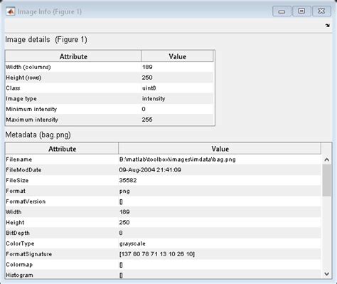Select the 'Class' attribute cell
337x284 pixels.
[x=73, y=88]
